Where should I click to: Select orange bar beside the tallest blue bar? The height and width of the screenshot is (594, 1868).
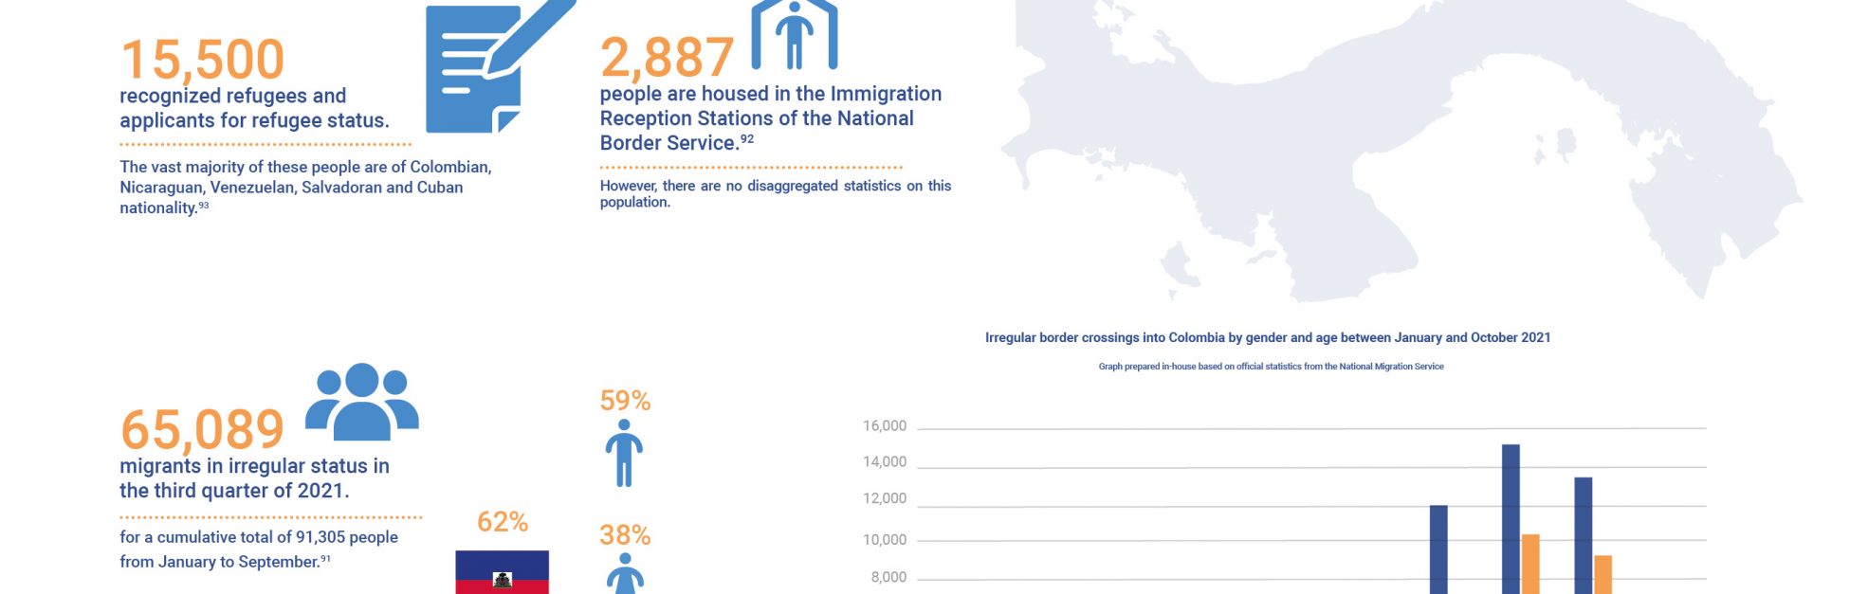pyautogui.click(x=1530, y=564)
